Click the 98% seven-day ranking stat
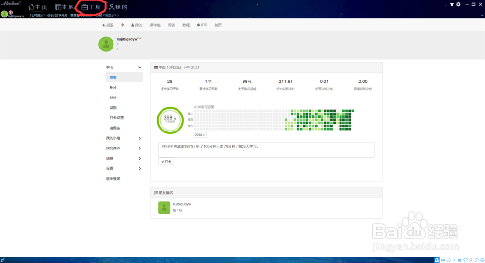485x263 pixels. pos(247,85)
